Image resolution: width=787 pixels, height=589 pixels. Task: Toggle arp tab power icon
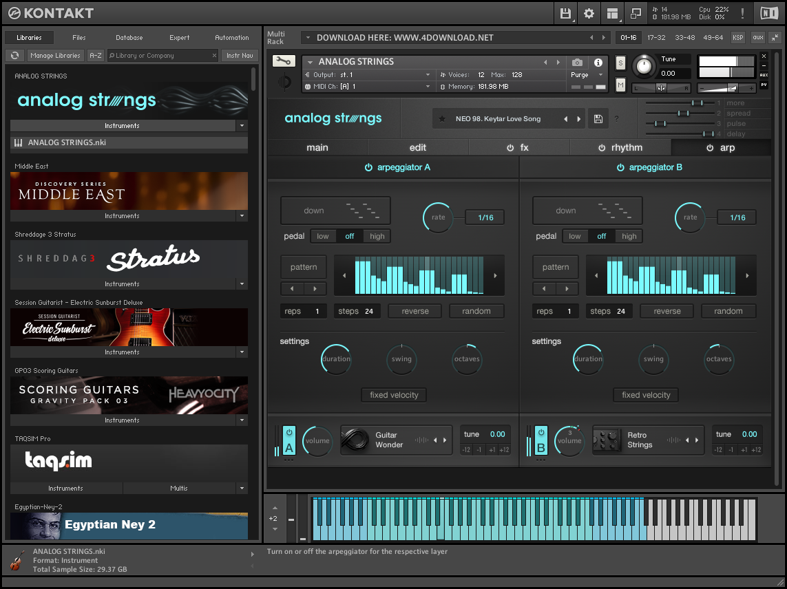point(710,148)
